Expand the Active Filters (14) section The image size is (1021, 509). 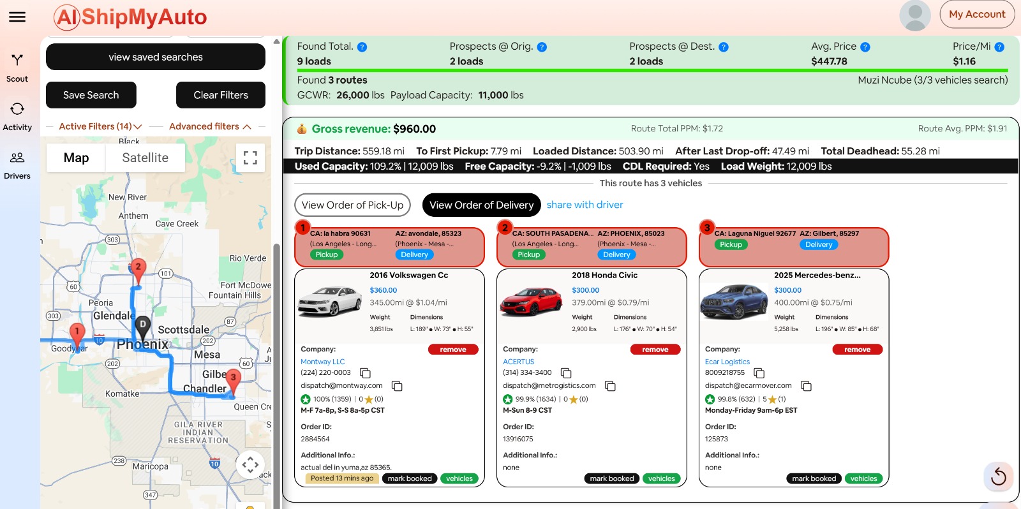pos(100,127)
